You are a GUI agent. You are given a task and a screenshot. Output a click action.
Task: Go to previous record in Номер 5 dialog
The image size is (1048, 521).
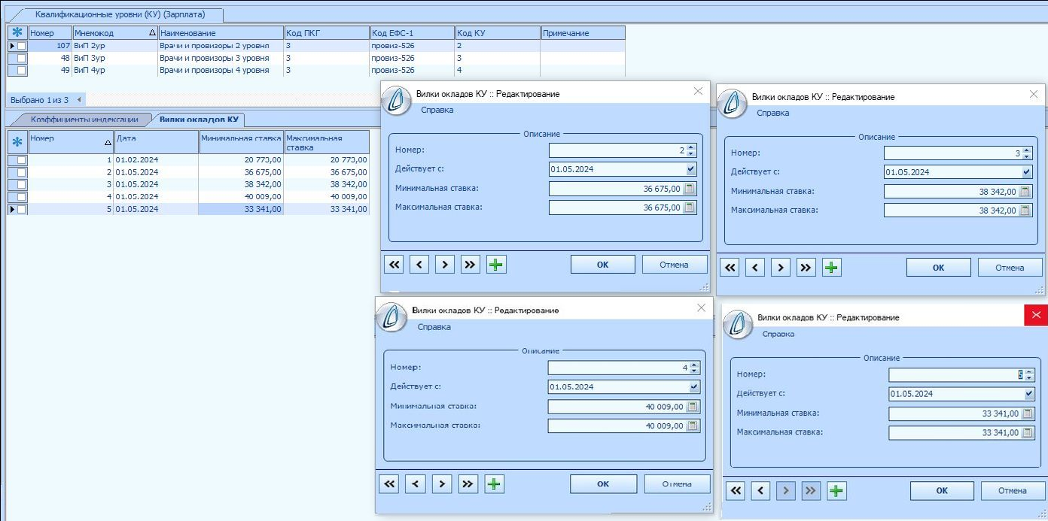(x=761, y=491)
